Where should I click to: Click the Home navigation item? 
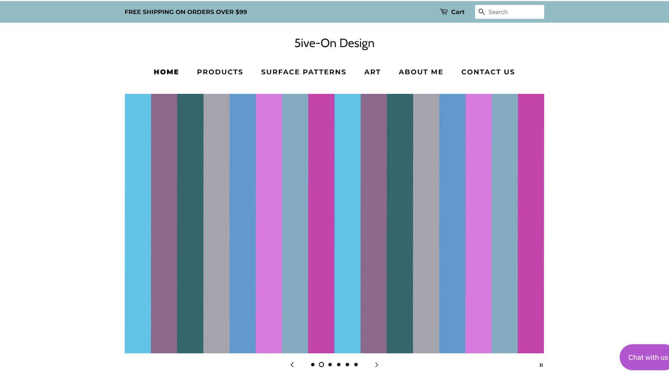166,72
